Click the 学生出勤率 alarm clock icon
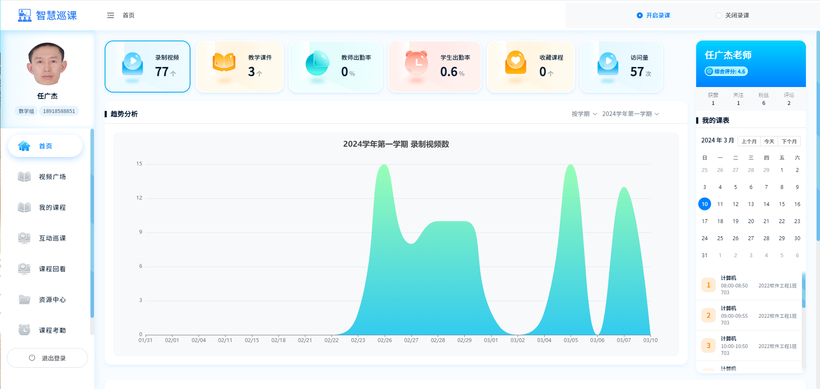This screenshot has width=820, height=389. pos(416,63)
